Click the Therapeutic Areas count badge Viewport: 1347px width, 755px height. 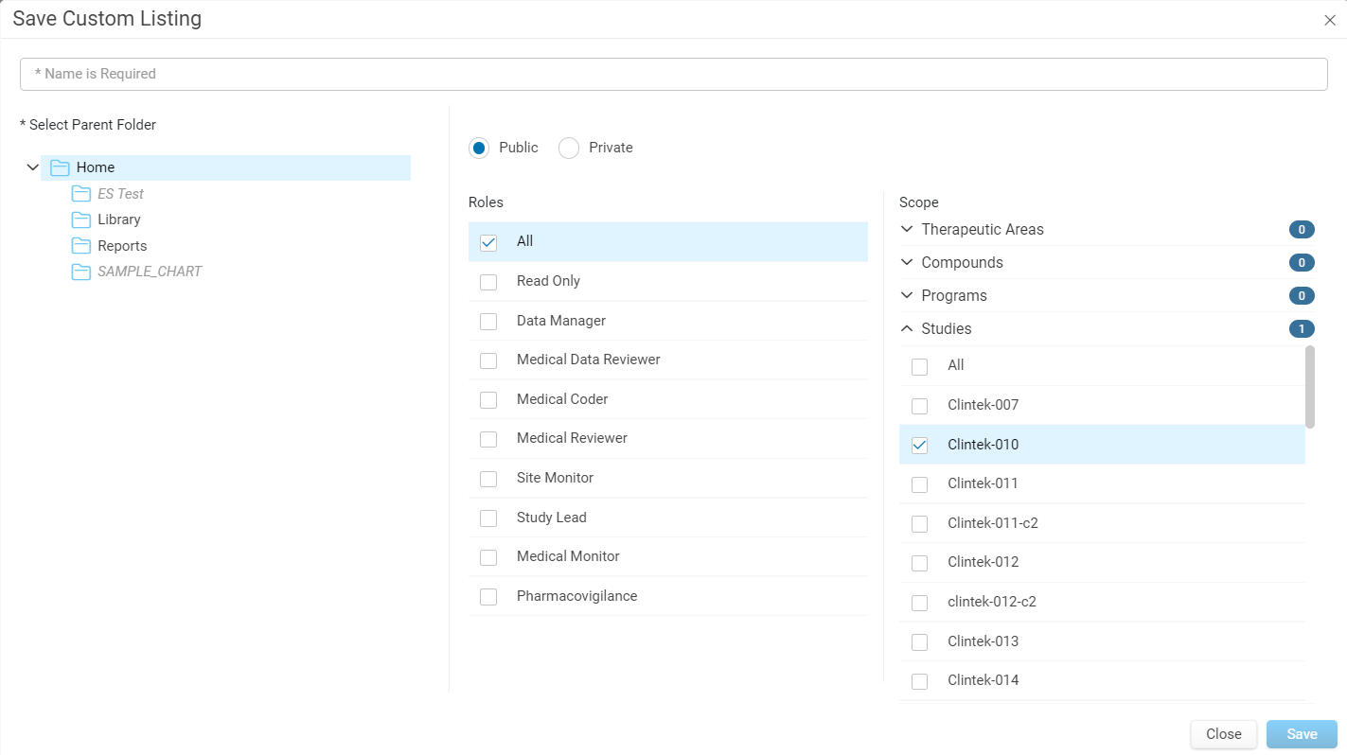click(x=1302, y=230)
